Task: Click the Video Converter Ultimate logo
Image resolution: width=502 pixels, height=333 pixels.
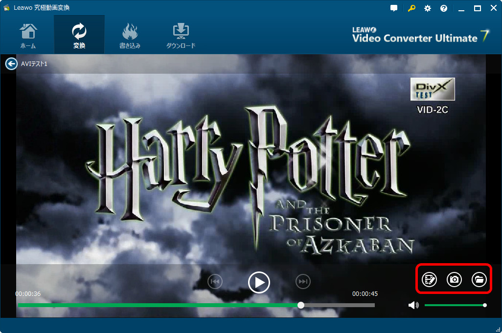Action: click(x=420, y=35)
